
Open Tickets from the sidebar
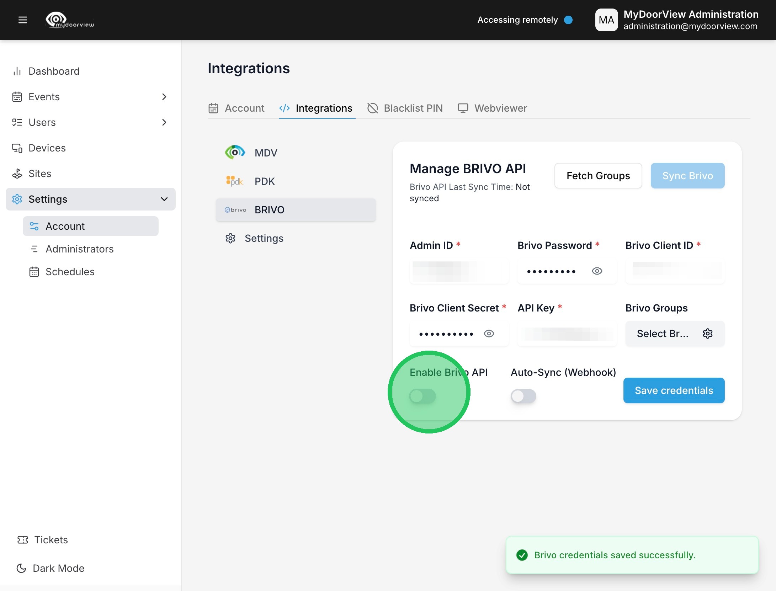pos(51,540)
